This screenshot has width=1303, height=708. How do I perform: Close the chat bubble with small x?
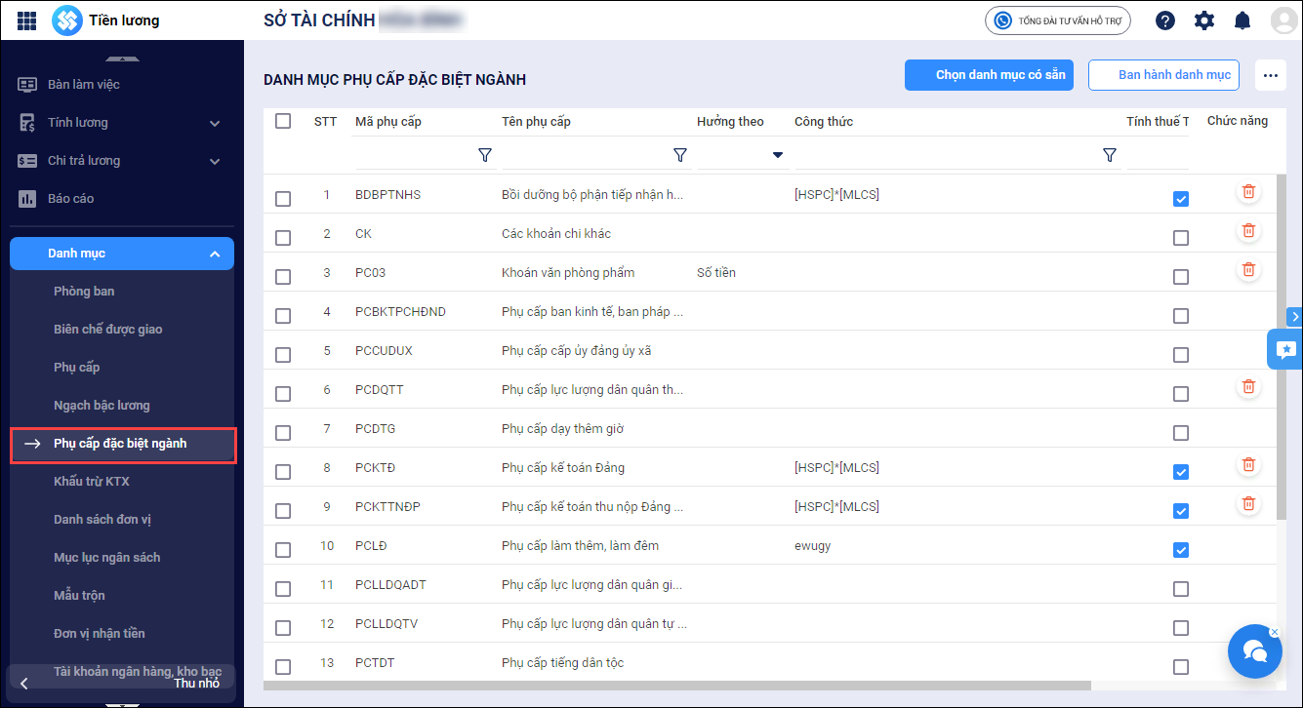[x=1275, y=631]
